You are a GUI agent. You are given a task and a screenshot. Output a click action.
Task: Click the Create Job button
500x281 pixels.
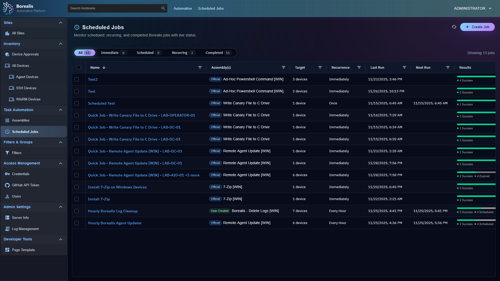click(477, 27)
